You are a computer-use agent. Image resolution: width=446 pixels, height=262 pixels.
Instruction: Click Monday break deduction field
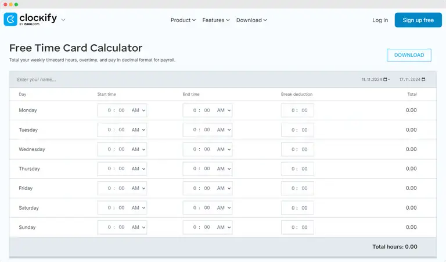pyautogui.click(x=297, y=110)
